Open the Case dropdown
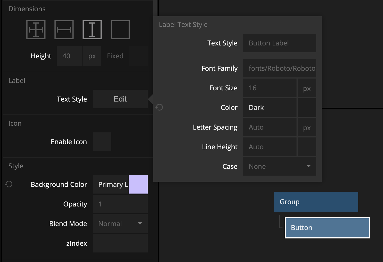 pyautogui.click(x=279, y=166)
